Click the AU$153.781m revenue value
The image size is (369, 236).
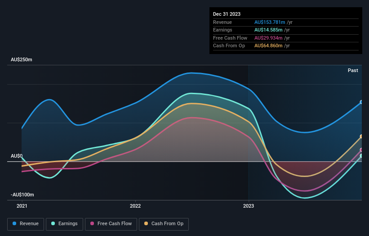[270, 22]
